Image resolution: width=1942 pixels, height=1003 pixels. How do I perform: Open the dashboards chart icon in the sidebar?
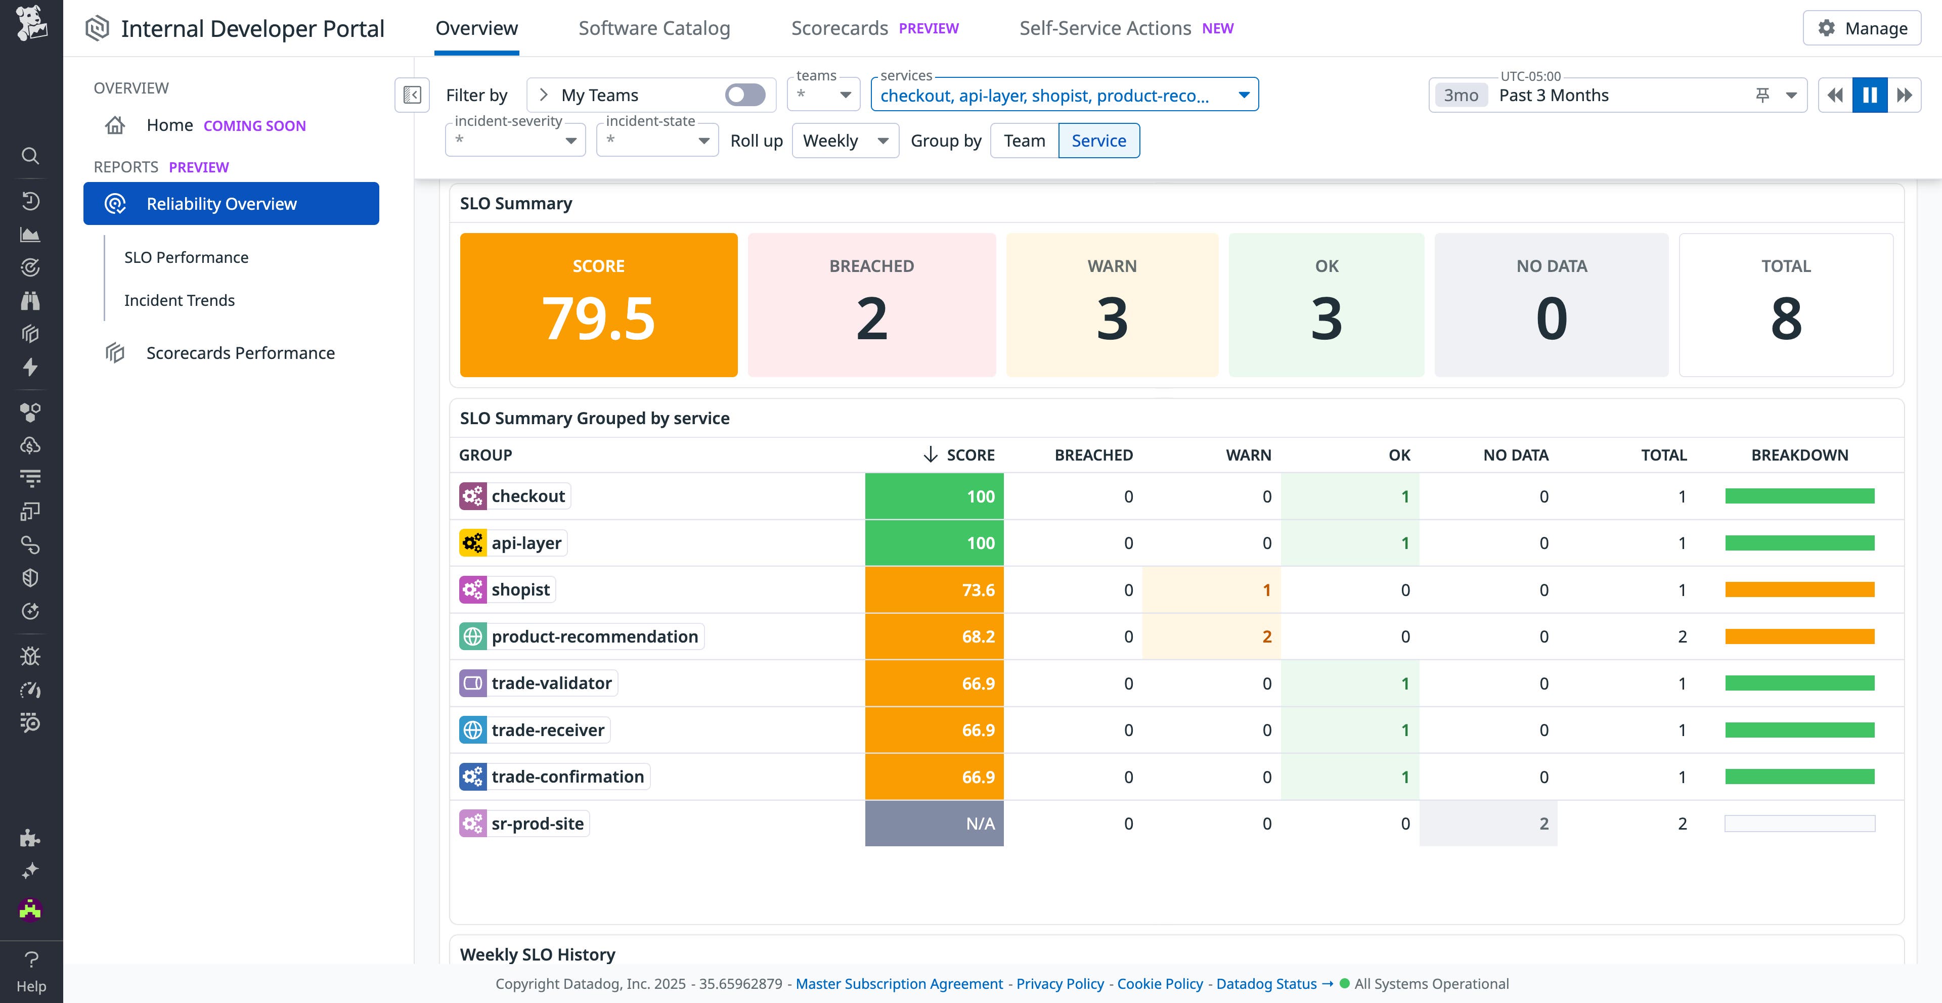click(x=30, y=235)
